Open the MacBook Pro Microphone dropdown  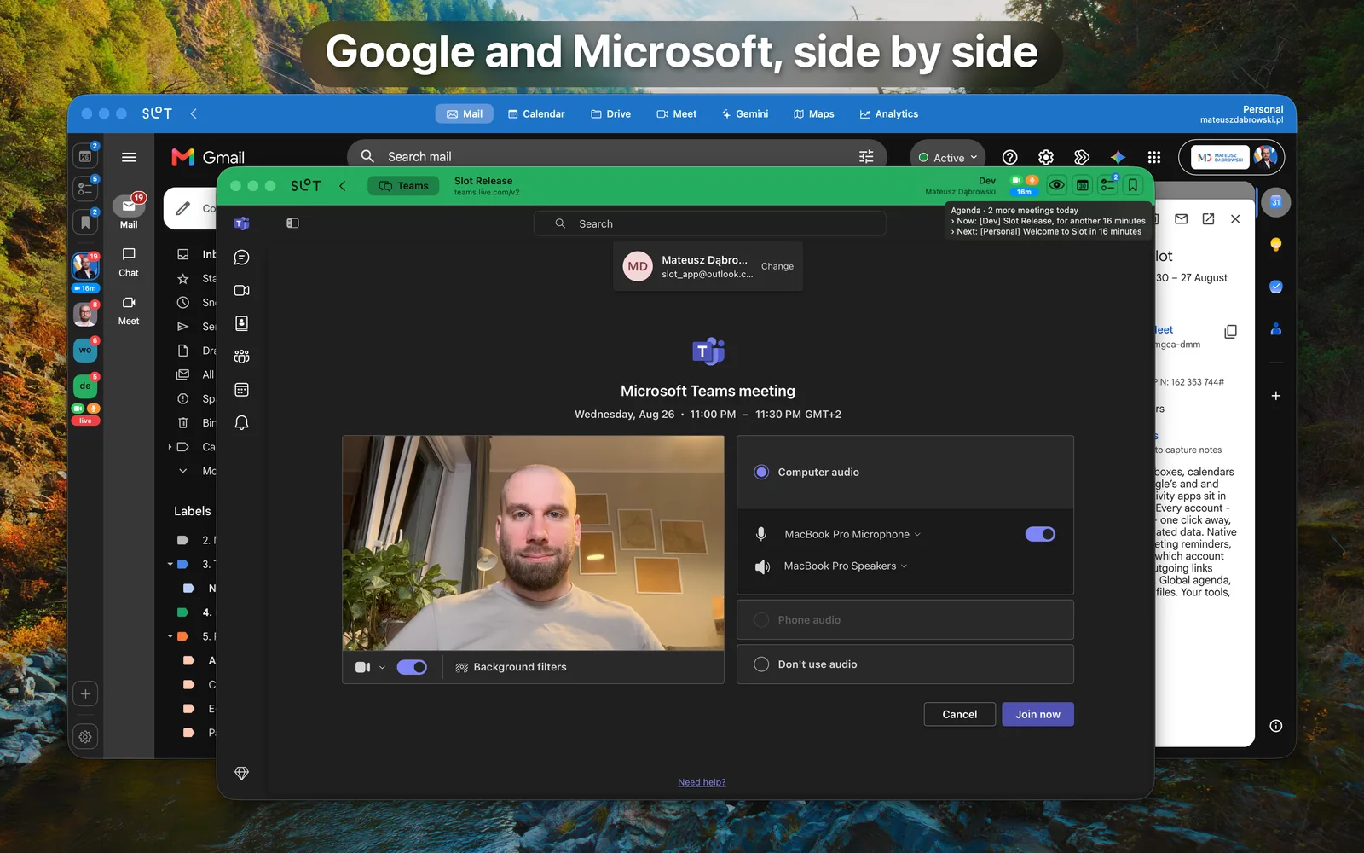[x=852, y=534]
